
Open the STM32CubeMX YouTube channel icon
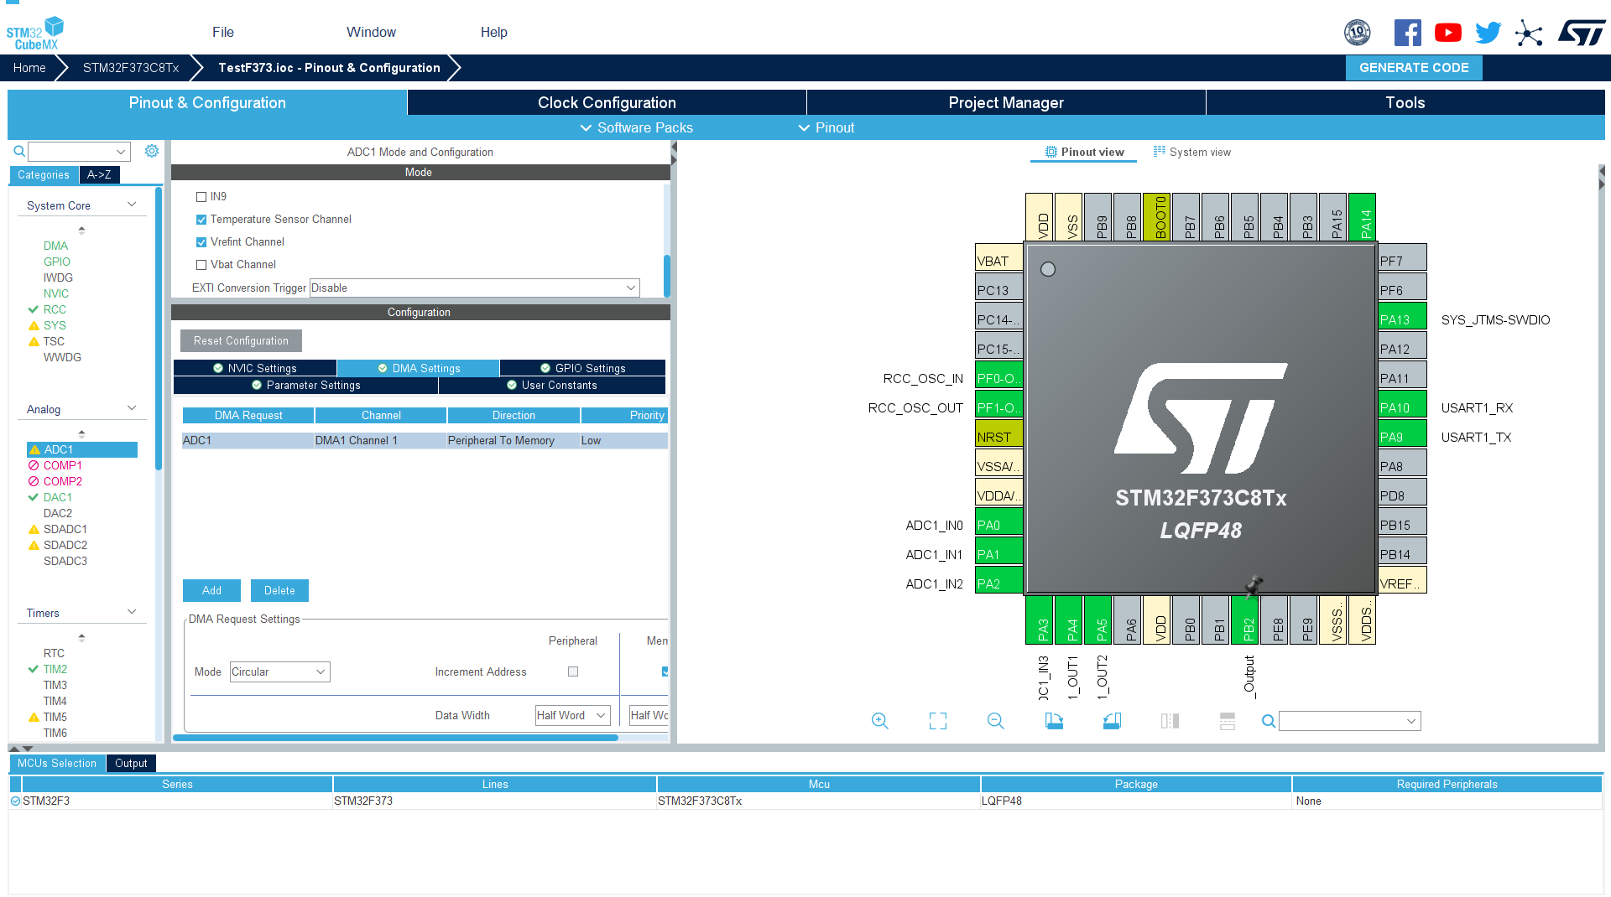click(1447, 32)
